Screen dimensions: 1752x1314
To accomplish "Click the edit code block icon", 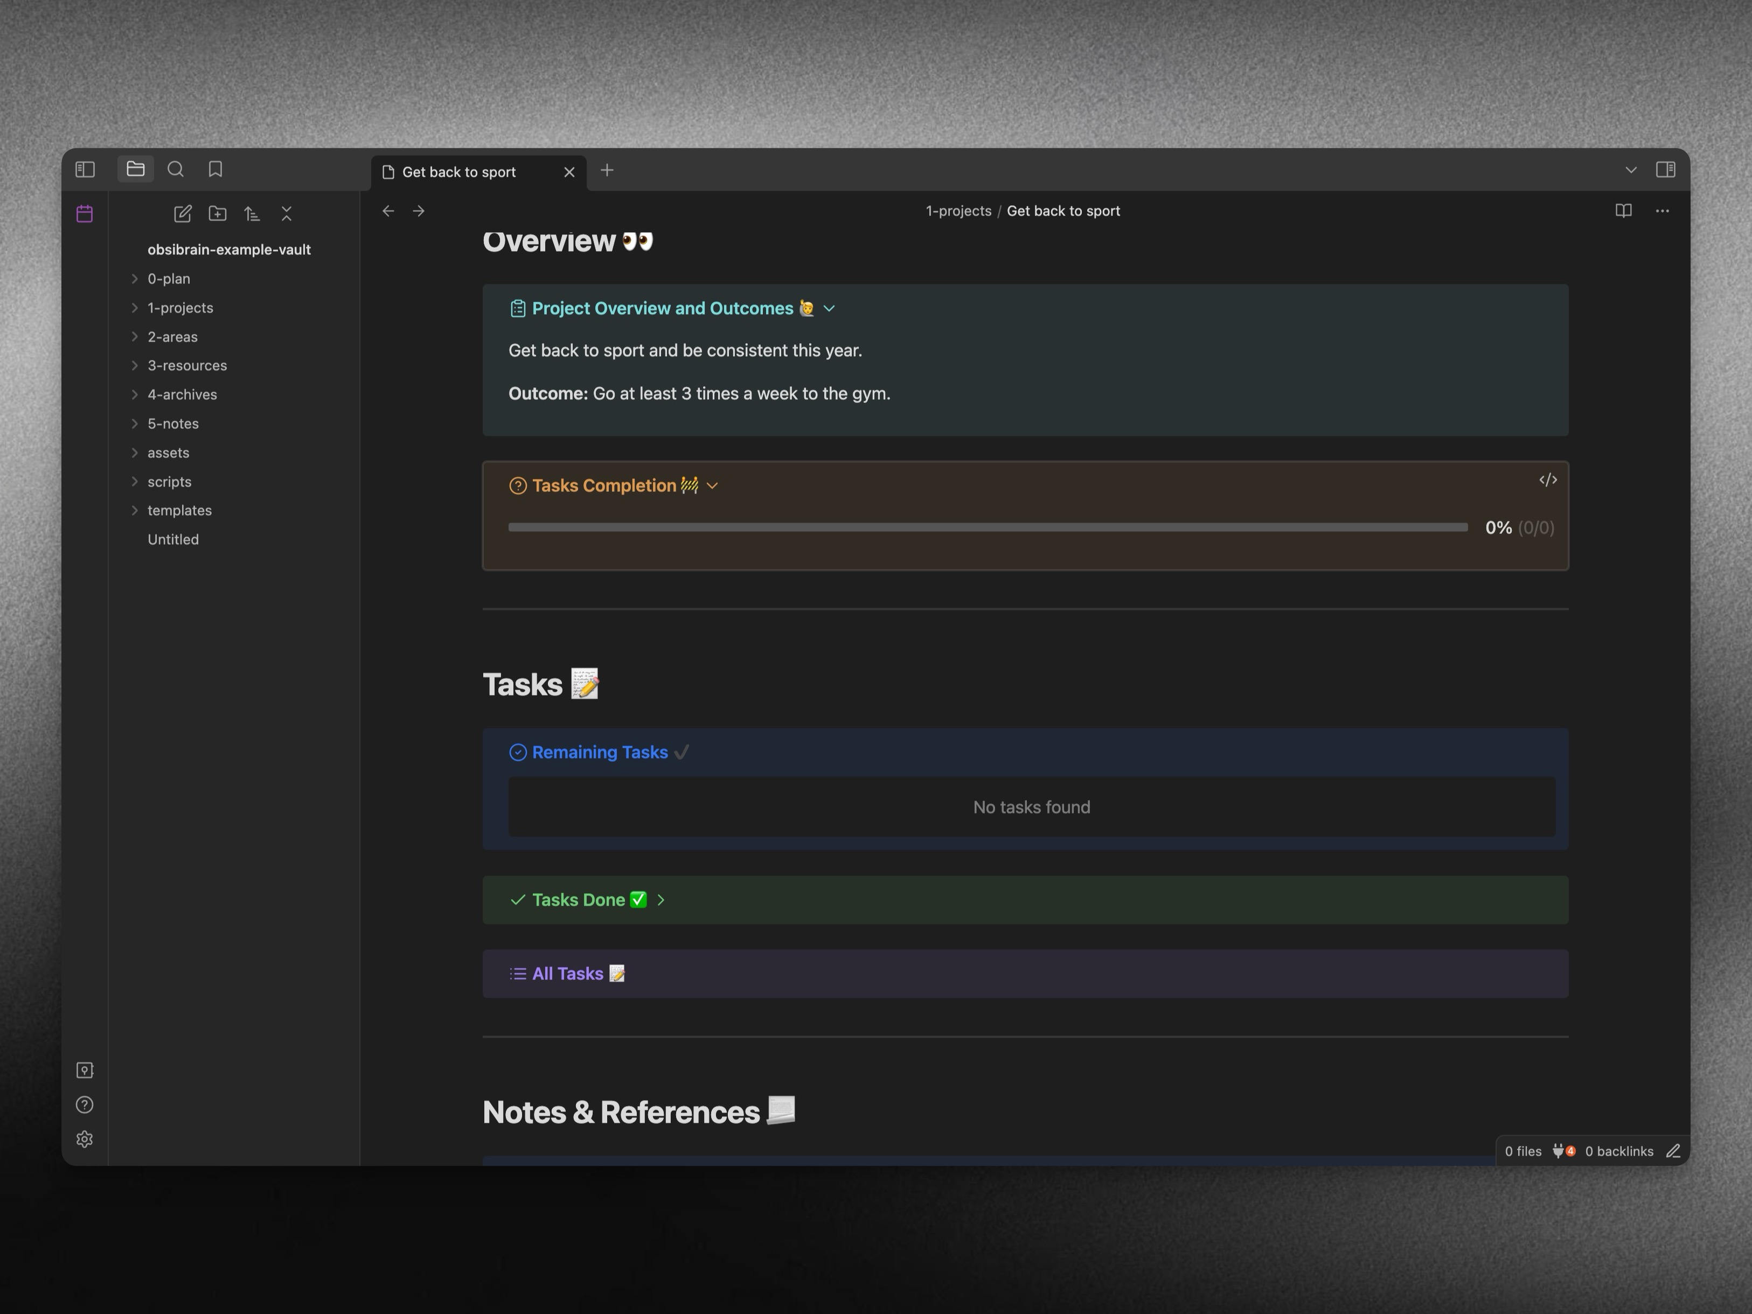I will tap(1548, 480).
